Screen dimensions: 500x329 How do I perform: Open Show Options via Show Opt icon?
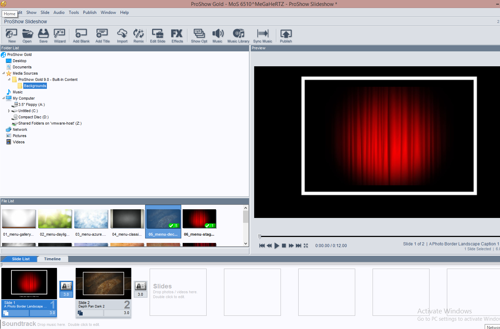199,35
